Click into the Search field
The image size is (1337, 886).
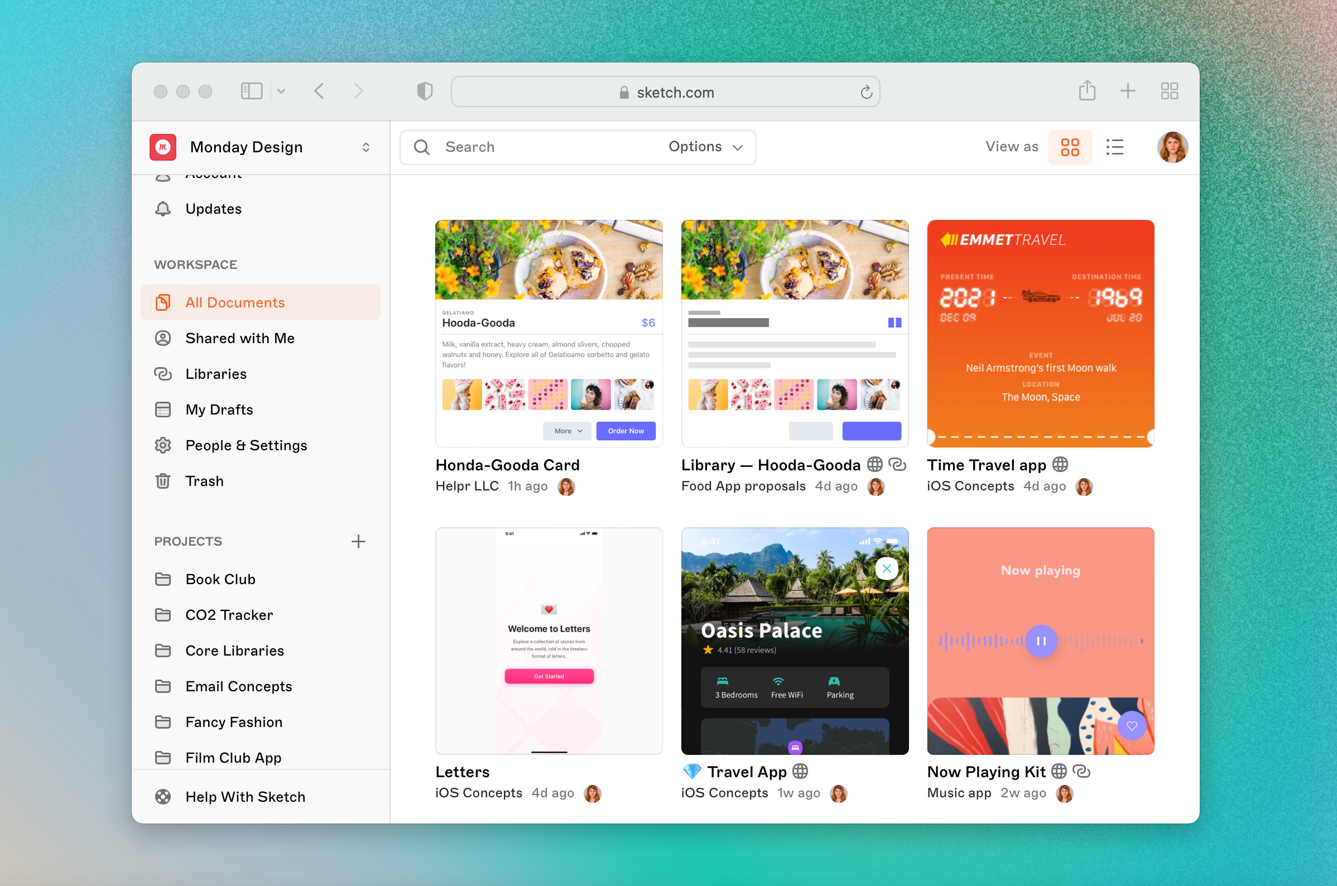click(542, 147)
